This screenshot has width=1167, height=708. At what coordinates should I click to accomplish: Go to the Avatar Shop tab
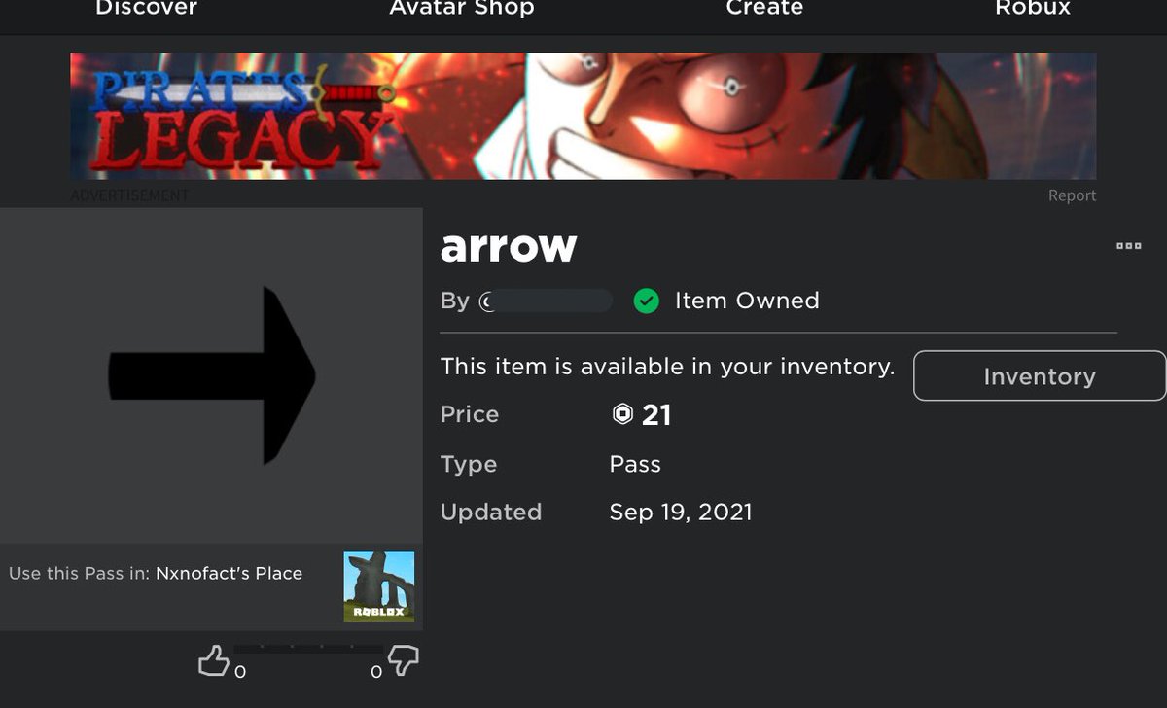[x=462, y=9]
